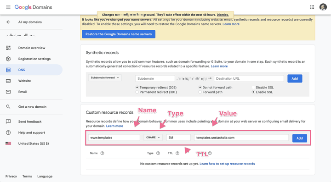
Task: Add the custom resource record
Action: 300,138
